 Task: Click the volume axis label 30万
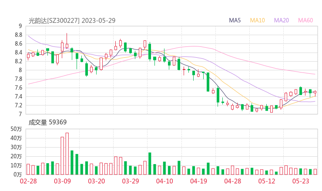[16, 147]
